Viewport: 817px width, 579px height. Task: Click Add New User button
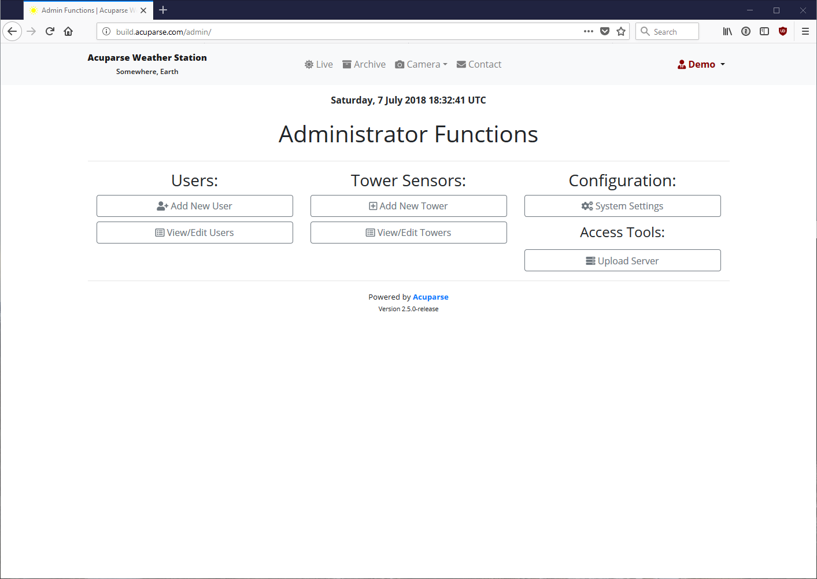195,206
